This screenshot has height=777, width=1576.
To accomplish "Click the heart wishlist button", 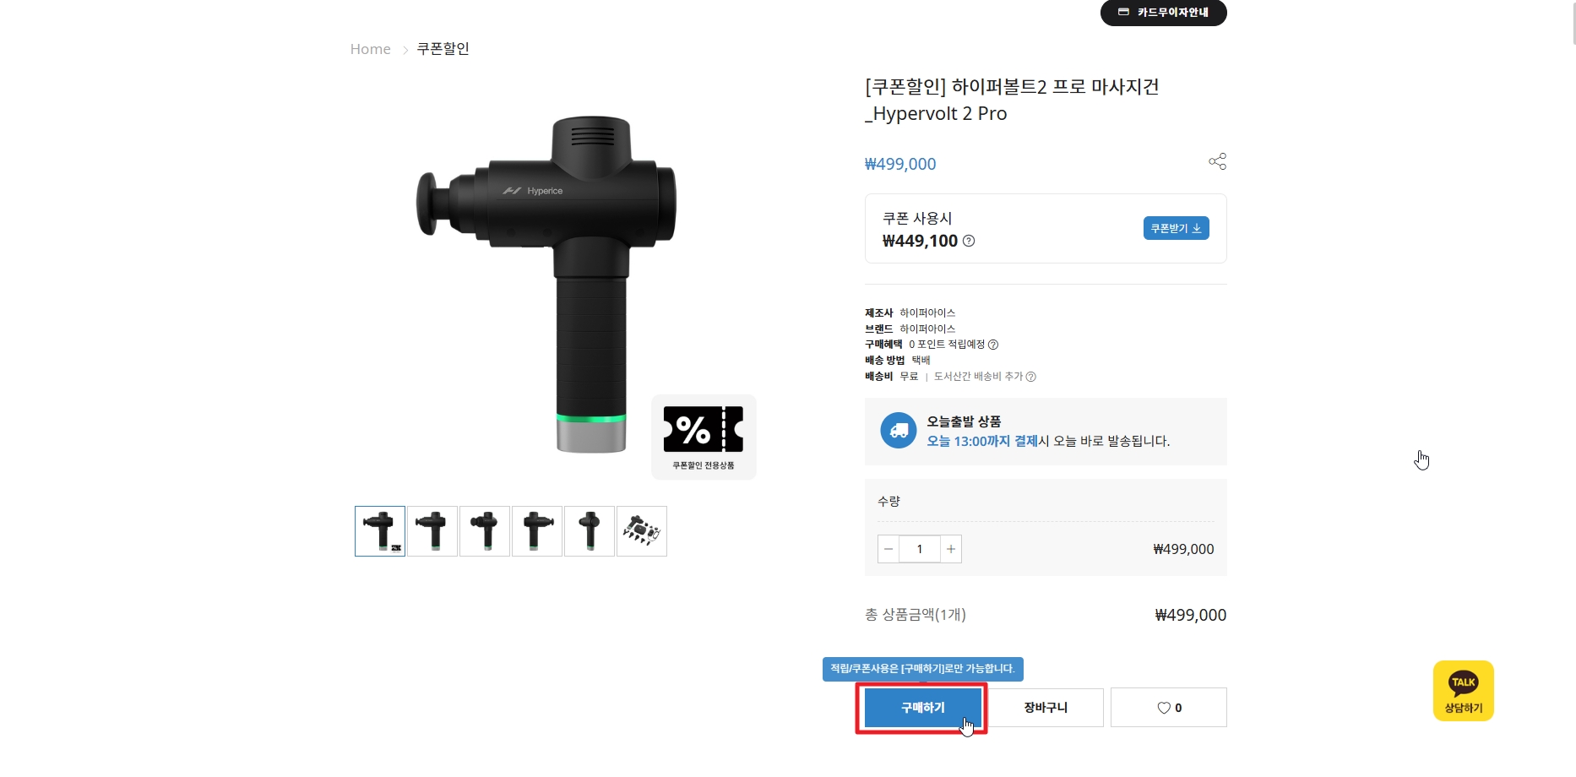I will [1168, 708].
